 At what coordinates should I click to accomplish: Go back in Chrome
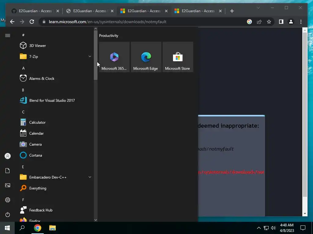pyautogui.click(x=12, y=22)
